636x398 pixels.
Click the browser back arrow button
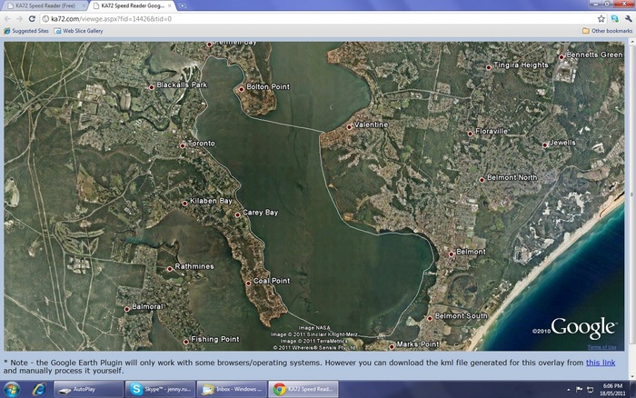tap(6, 18)
